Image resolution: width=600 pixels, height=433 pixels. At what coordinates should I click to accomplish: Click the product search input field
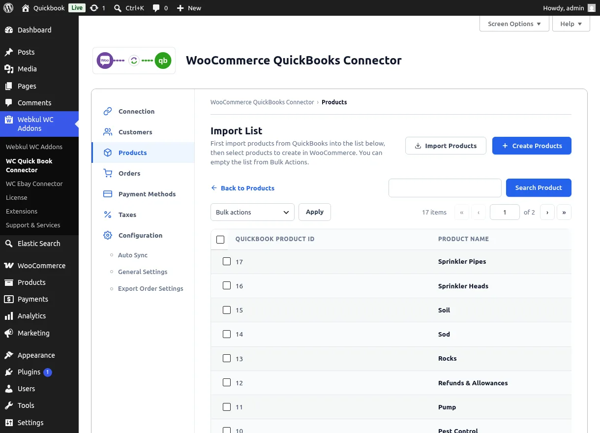pyautogui.click(x=445, y=188)
